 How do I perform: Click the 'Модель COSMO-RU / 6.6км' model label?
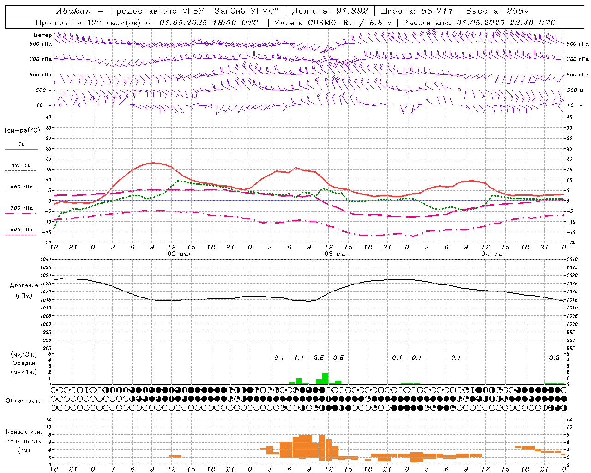(333, 23)
